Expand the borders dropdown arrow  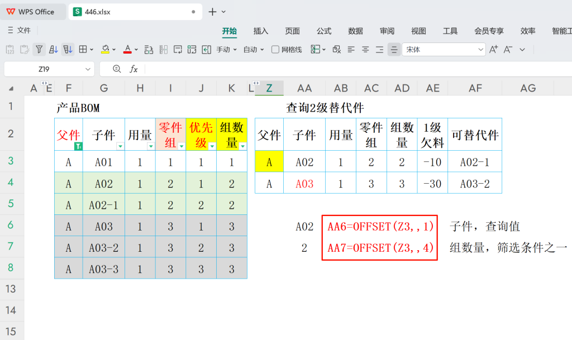click(92, 50)
